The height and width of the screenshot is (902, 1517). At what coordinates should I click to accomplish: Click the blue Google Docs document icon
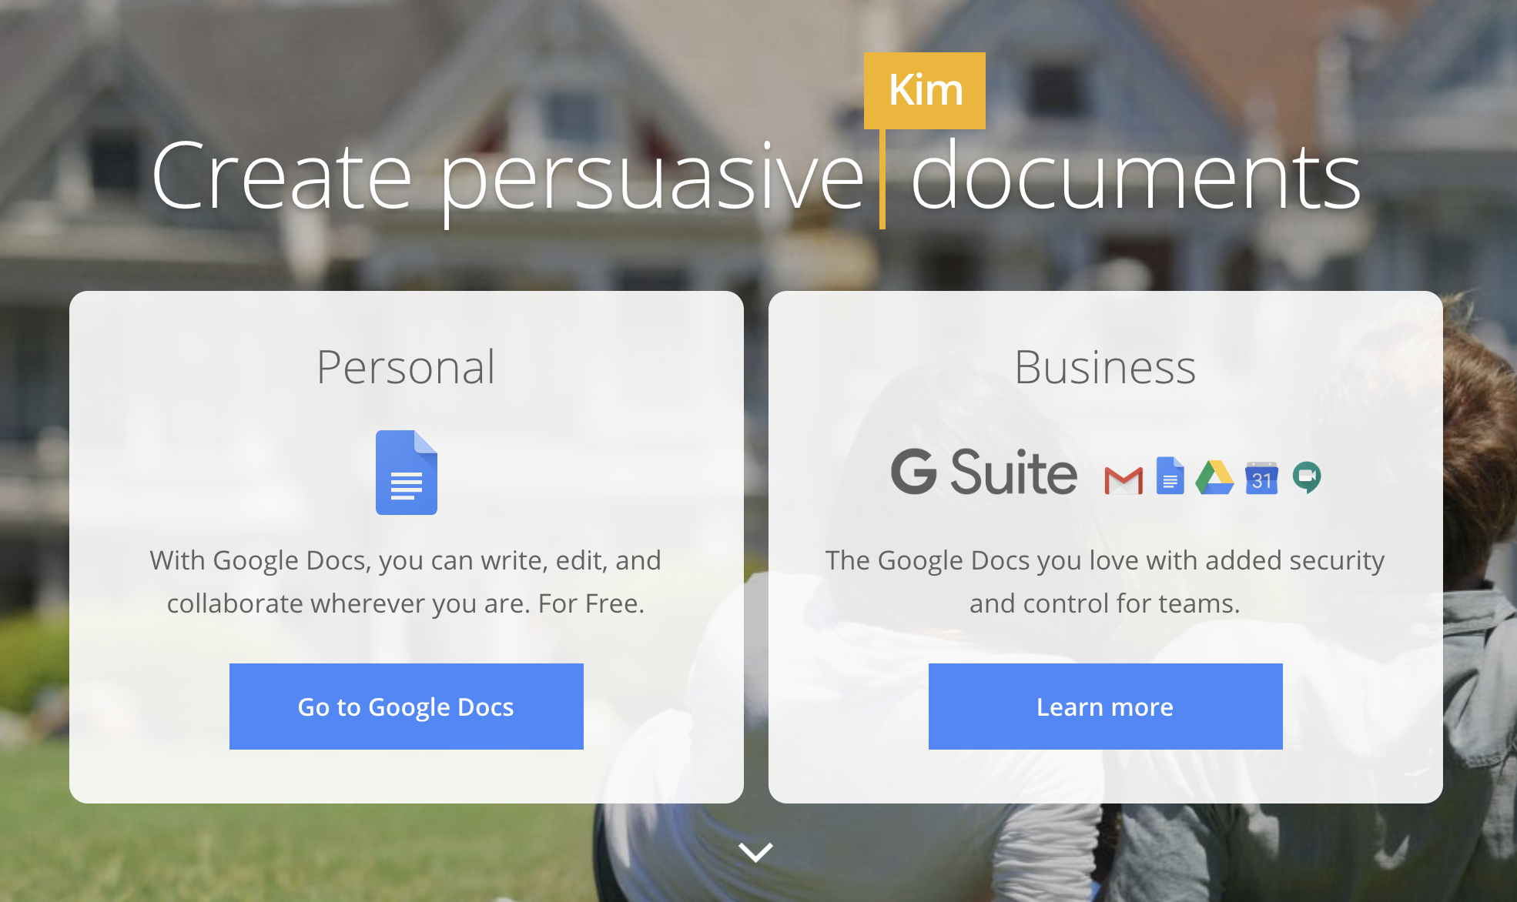406,473
